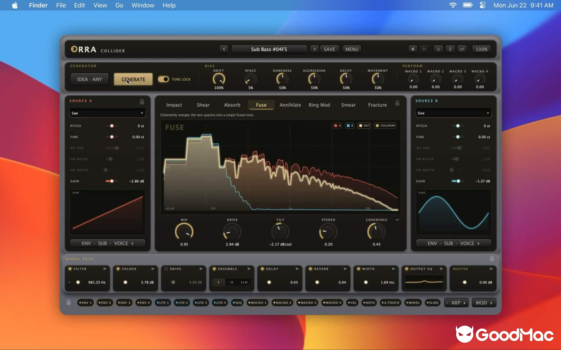This screenshot has height=350, width=561.
Task: Go to the next preset arrow
Action: pyautogui.click(x=314, y=49)
